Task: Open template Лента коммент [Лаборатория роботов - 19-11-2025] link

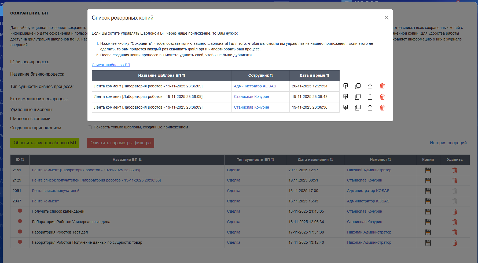Action: [x=86, y=170]
